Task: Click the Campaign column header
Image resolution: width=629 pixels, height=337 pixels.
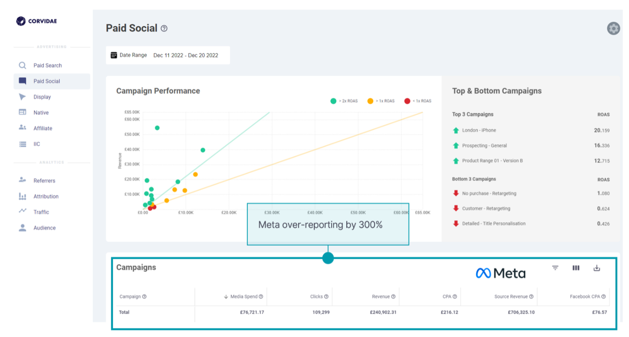Action: click(130, 297)
